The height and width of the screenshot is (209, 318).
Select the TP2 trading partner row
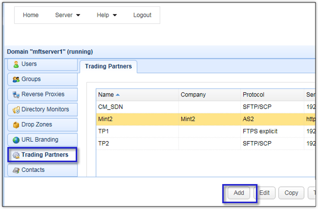pos(206,143)
